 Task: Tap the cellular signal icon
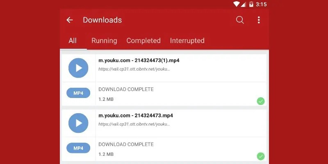click(x=243, y=4)
